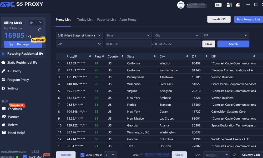Expand the State filter dropdown

coord(128,35)
